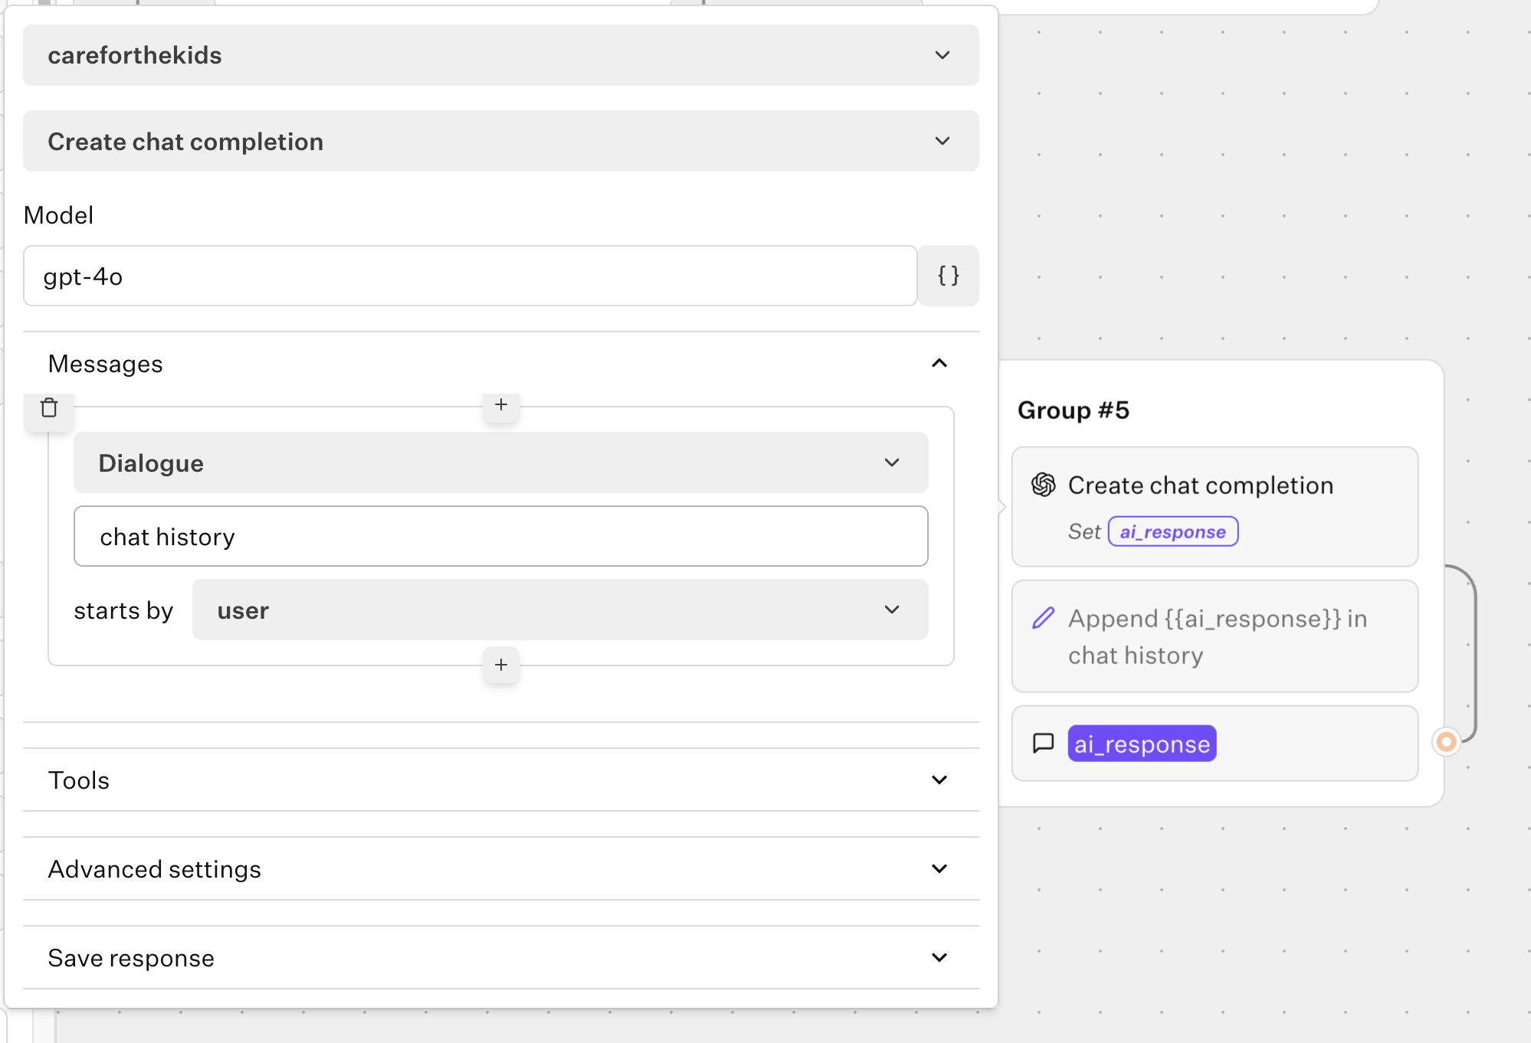Edit the chat history variable field

(x=500, y=536)
